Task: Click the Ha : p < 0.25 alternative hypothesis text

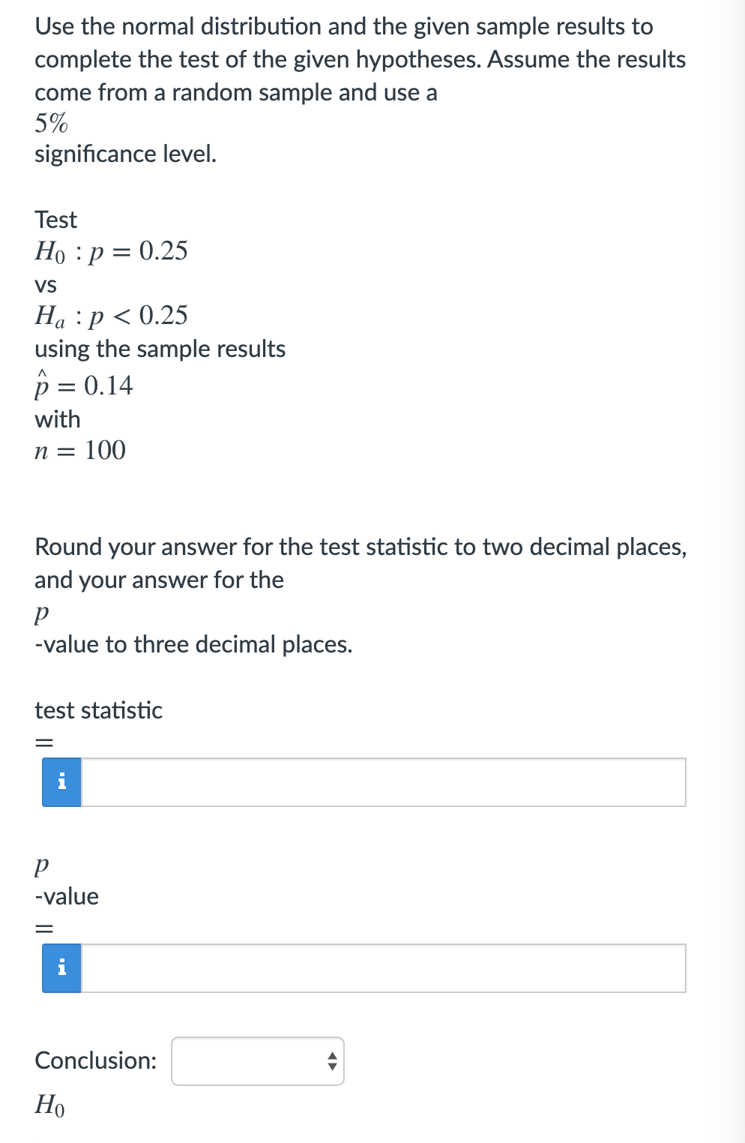Action: coord(111,315)
